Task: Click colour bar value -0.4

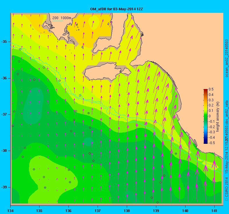Action: pyautogui.click(x=211, y=138)
